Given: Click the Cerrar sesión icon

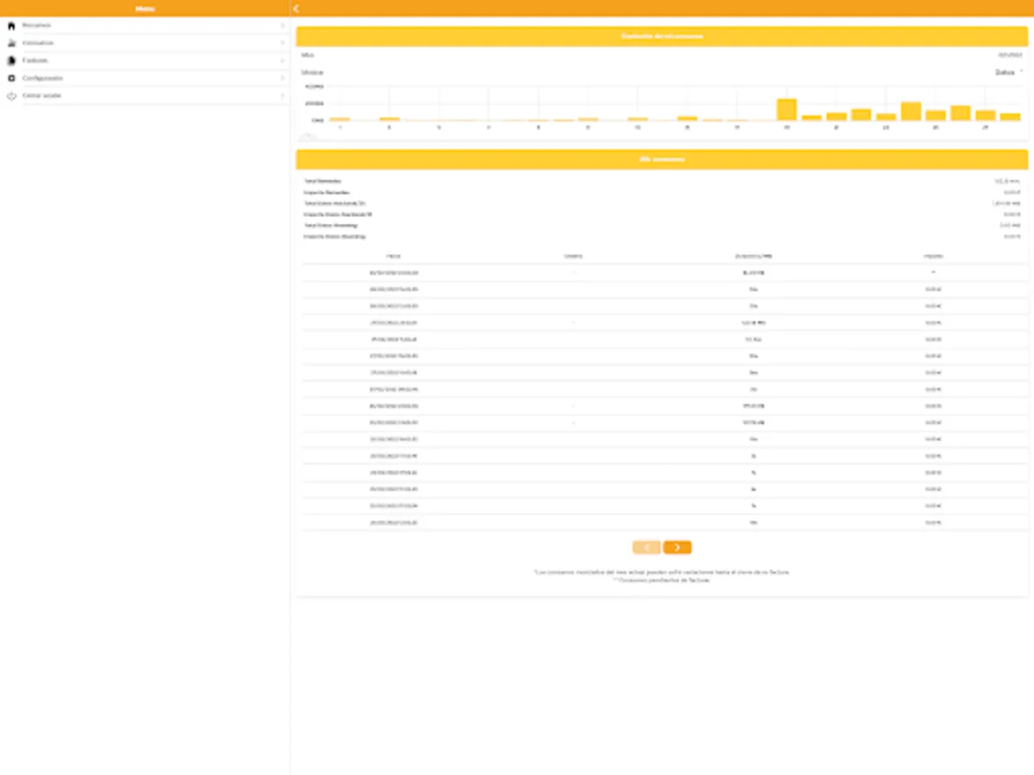Looking at the screenshot, I should (x=10, y=96).
